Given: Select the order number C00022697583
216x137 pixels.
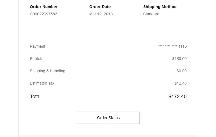Looking at the screenshot, I should [x=44, y=14].
